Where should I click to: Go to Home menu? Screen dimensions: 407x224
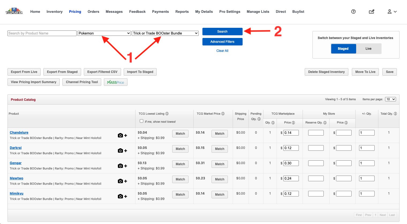point(35,11)
